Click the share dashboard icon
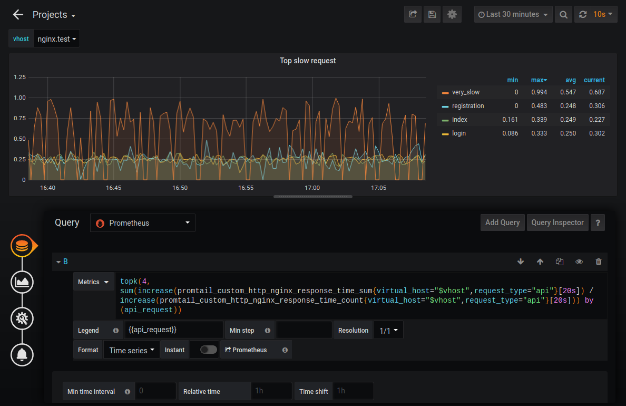The width and height of the screenshot is (626, 406). 413,15
